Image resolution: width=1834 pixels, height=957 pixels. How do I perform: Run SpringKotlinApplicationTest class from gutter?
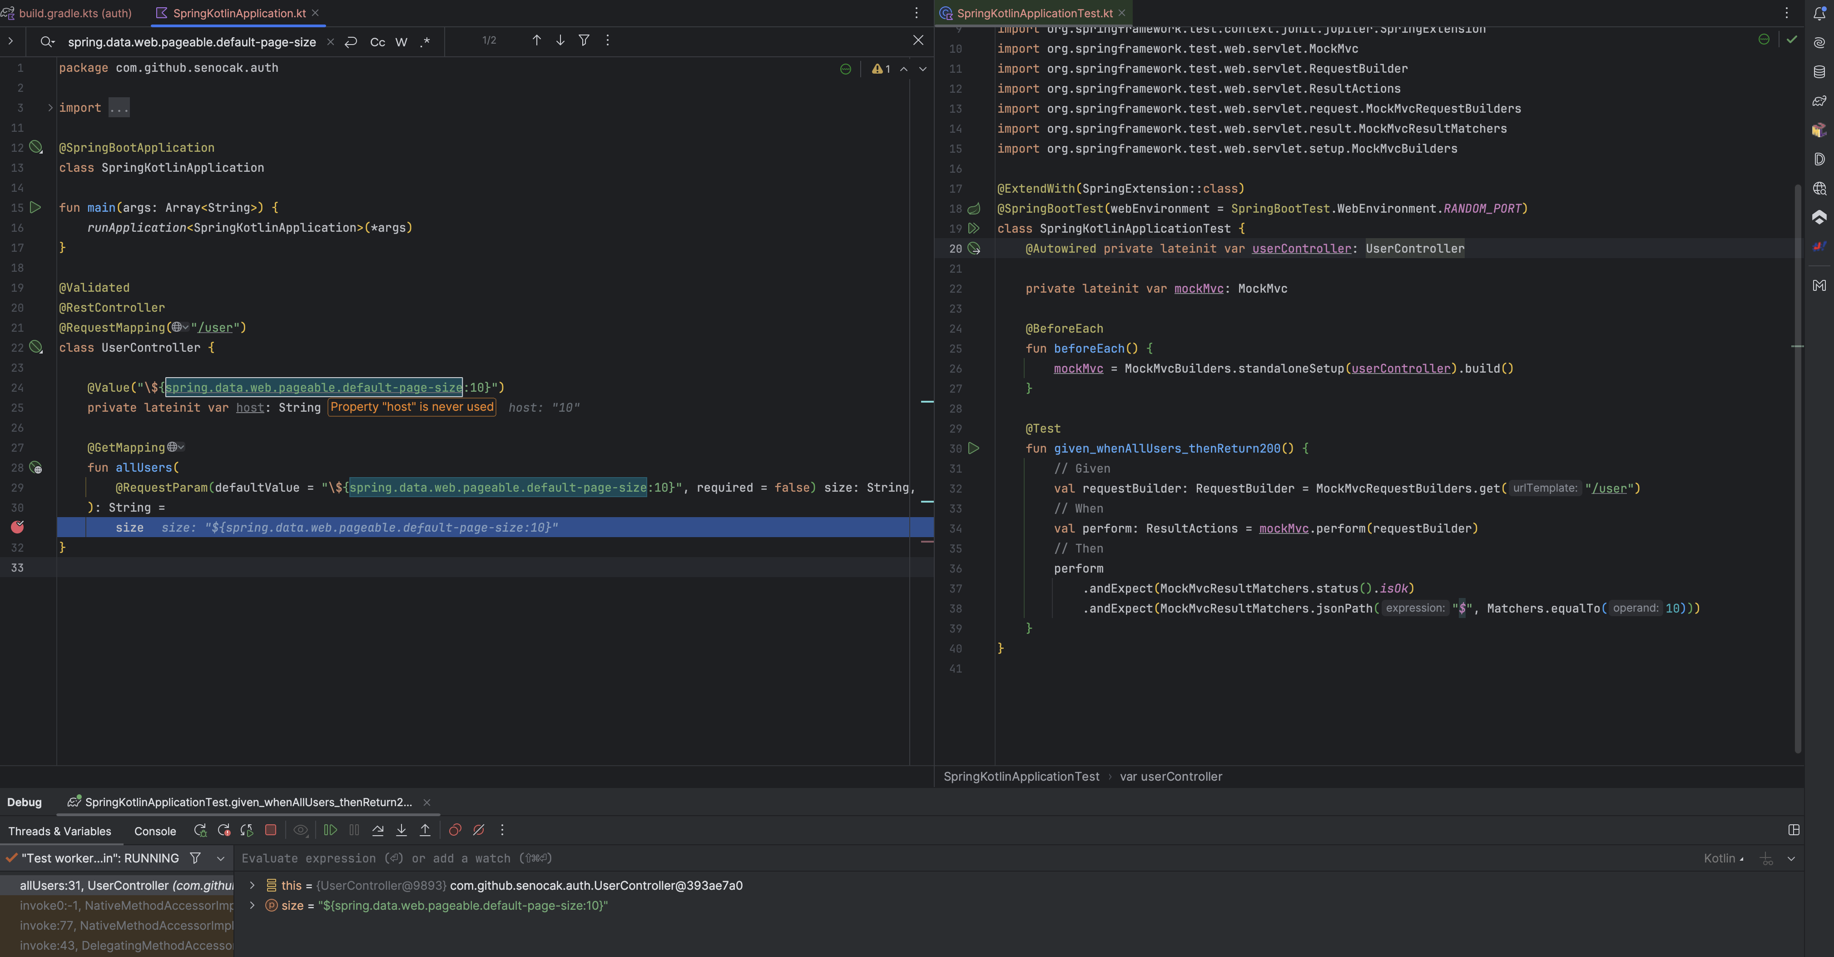[x=974, y=229]
